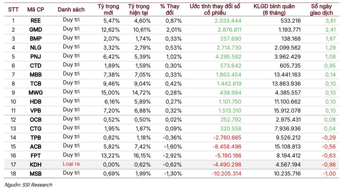Select the % Thay đổi header
Screen dimensions: 341x190
click(170, 10)
